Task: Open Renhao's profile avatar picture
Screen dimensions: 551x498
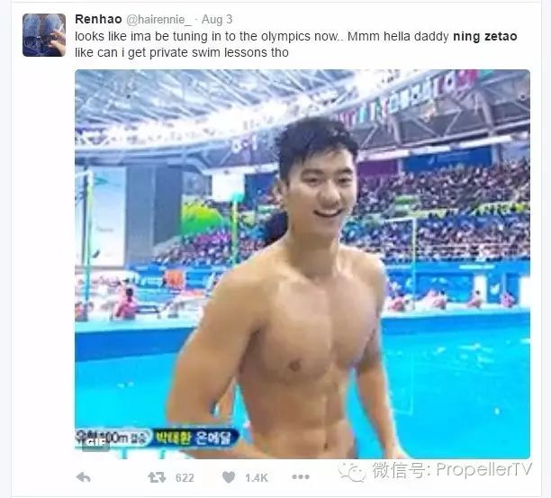Action: point(44,35)
